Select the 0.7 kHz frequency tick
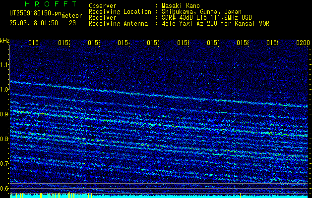The height and width of the screenshot is (198, 312). coord(4,164)
